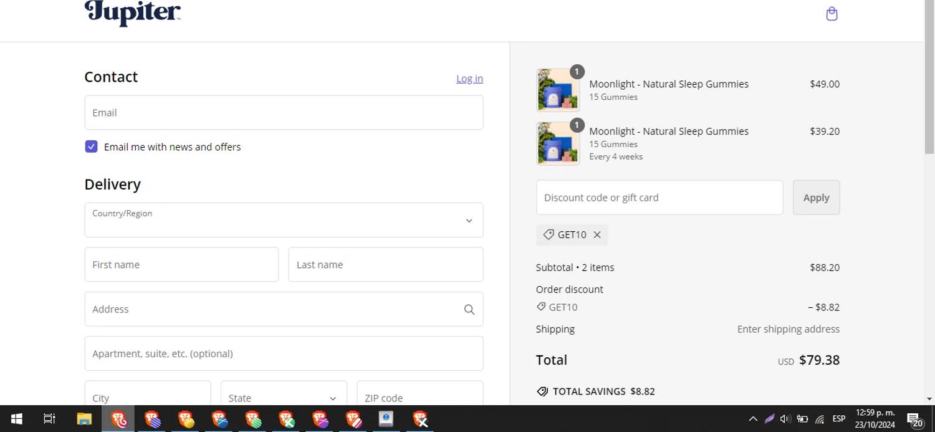Image resolution: width=935 pixels, height=432 pixels.
Task: Click the $79.38 total amount
Action: pyautogui.click(x=819, y=360)
